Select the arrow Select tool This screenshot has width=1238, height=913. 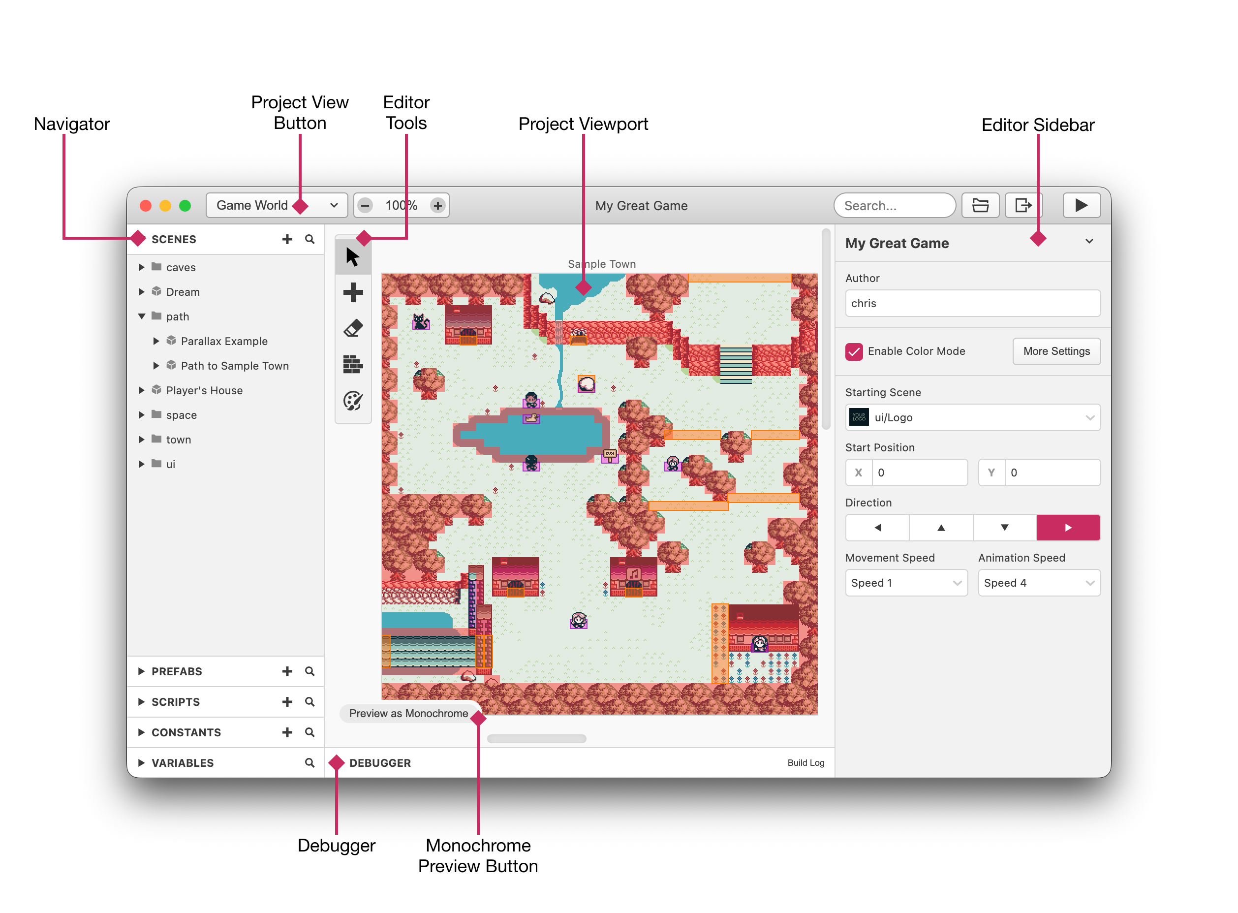click(x=352, y=257)
